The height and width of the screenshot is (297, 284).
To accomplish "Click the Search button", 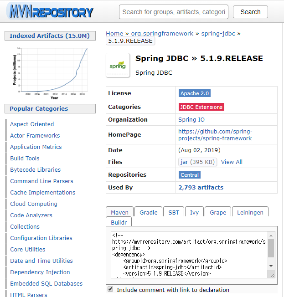I will (250, 12).
